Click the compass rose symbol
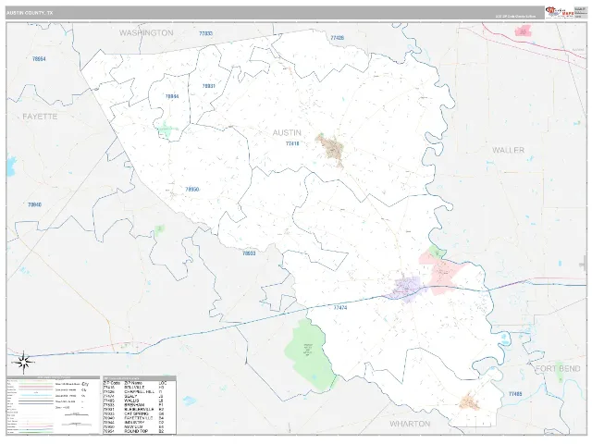592x444 pixels. tap(23, 363)
